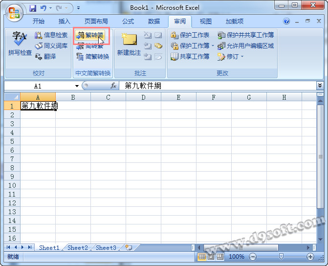Show all comments icon

pos(158,45)
